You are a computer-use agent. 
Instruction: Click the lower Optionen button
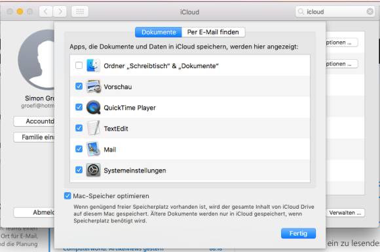click(x=341, y=64)
